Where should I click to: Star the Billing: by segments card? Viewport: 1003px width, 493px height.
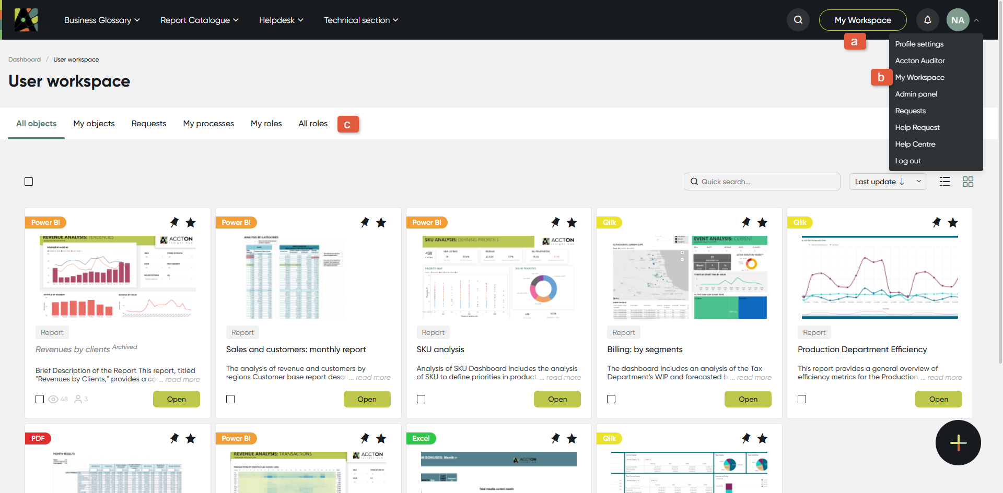tap(763, 223)
